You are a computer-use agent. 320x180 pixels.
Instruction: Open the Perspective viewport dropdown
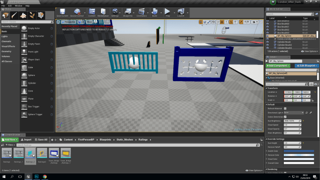click(69, 22)
